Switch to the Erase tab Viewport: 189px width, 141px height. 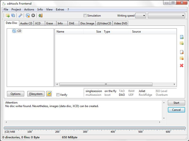pyautogui.click(x=51, y=23)
